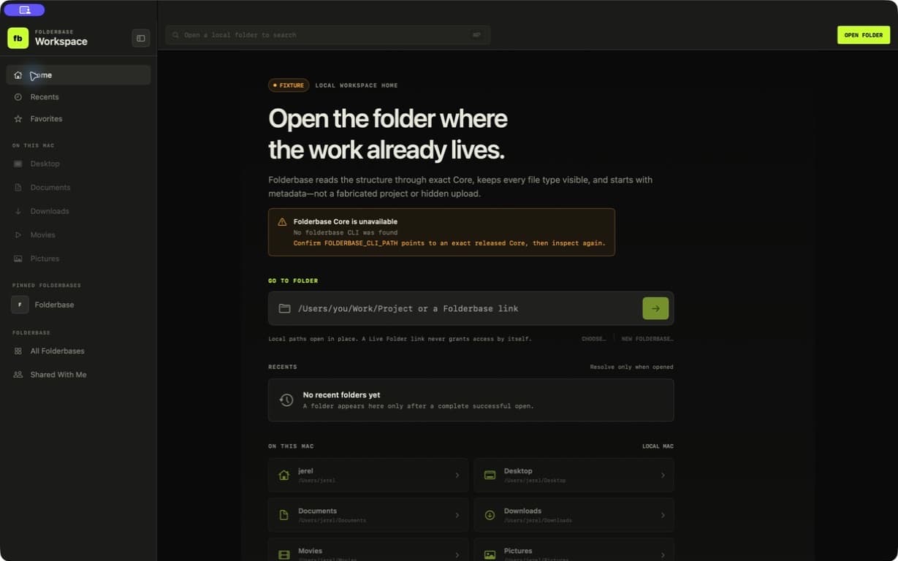Screen dimensions: 898x561
Task: Click the Shared With Me people icon
Action: pyautogui.click(x=18, y=375)
